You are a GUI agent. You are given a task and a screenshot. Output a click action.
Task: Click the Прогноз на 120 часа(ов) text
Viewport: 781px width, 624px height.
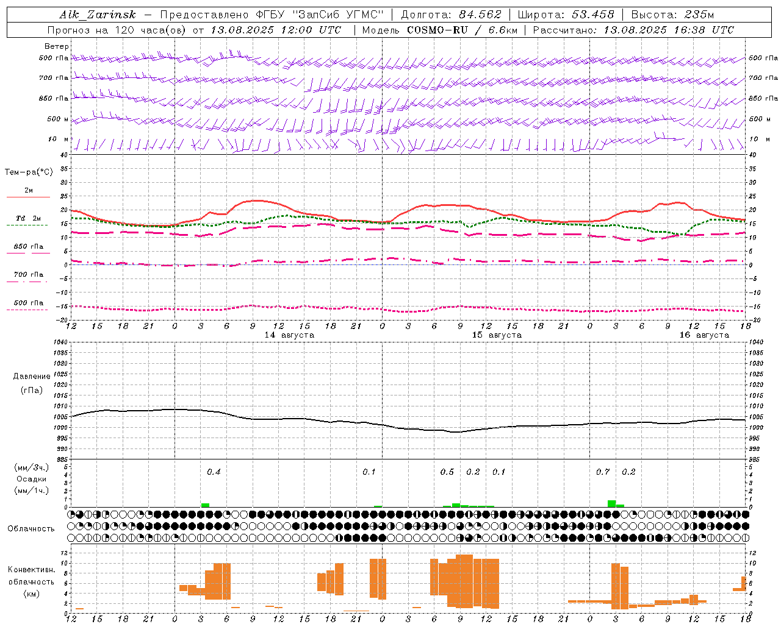(x=117, y=30)
